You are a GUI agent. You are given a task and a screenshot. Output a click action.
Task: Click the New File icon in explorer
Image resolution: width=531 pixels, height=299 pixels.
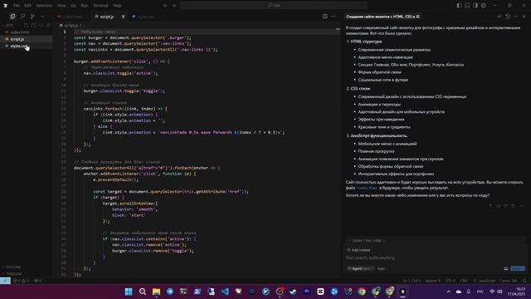[x=26, y=25]
